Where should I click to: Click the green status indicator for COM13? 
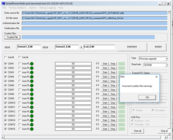(32, 116)
